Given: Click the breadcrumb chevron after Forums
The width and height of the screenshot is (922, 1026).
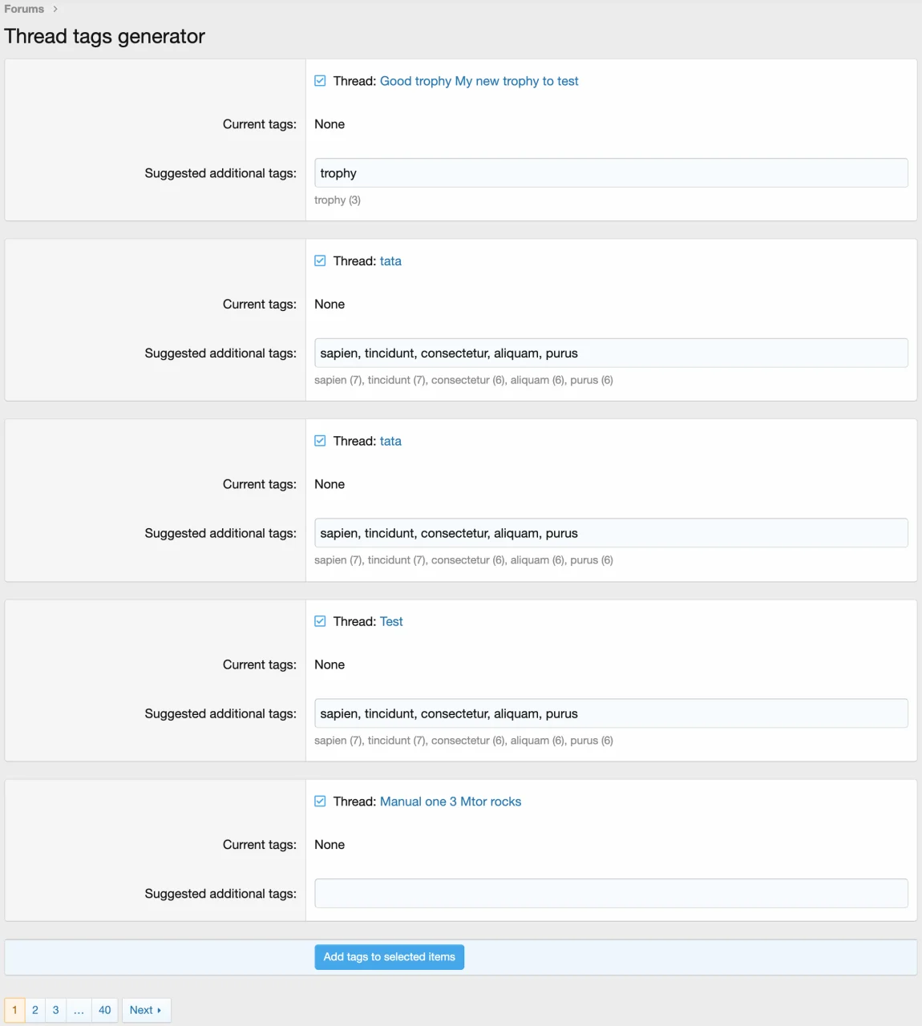Looking at the screenshot, I should coord(55,9).
